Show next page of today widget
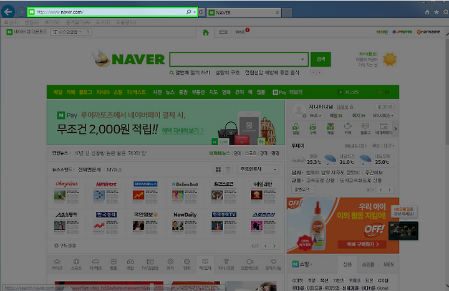 (x=389, y=189)
